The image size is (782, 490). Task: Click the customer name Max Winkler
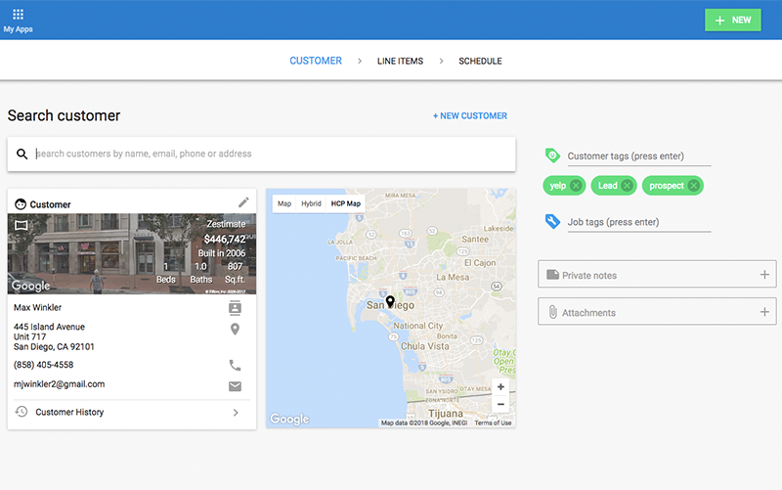pos(37,308)
